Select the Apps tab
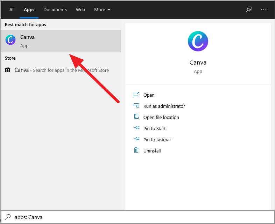 [x=29, y=9]
